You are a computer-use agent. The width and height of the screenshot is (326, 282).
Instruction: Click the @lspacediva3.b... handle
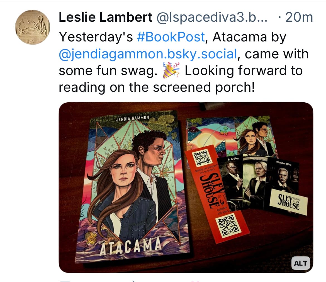(x=212, y=18)
